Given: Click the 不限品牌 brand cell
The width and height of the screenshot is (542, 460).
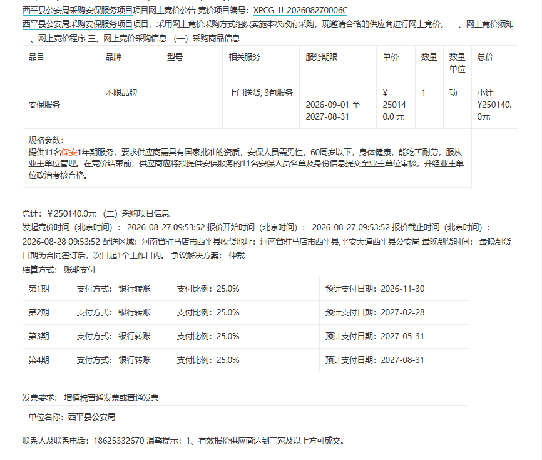Looking at the screenshot, I should [121, 93].
